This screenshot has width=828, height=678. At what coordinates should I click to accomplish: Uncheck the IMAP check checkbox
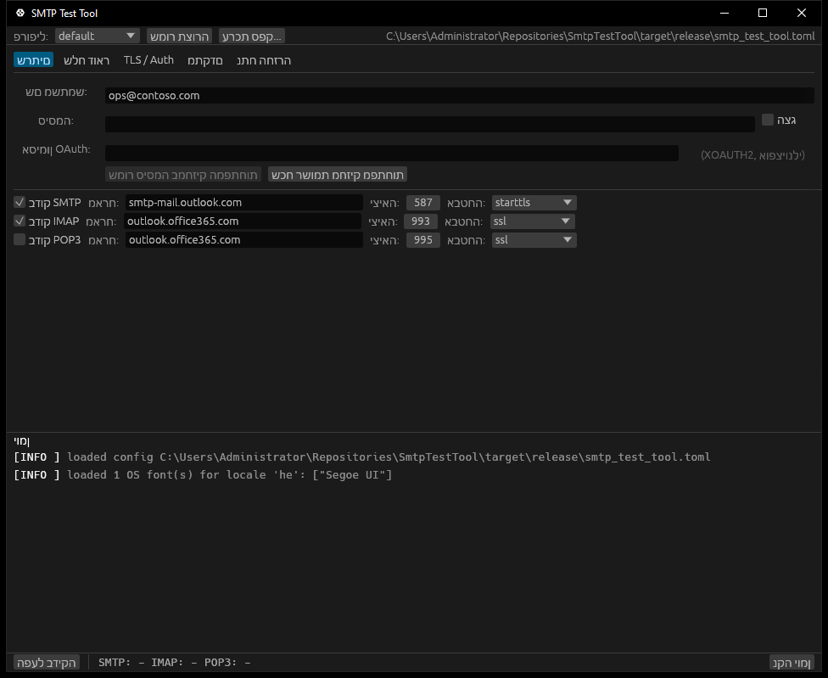tap(20, 221)
